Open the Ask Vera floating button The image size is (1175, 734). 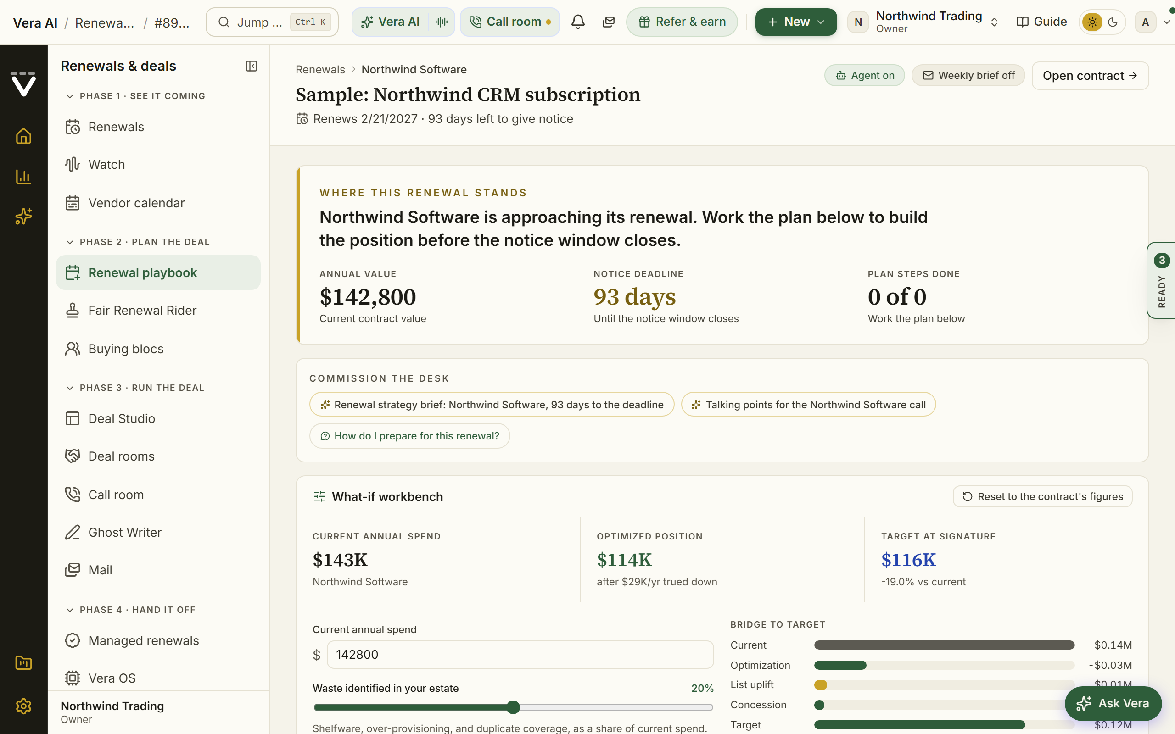pos(1113,703)
